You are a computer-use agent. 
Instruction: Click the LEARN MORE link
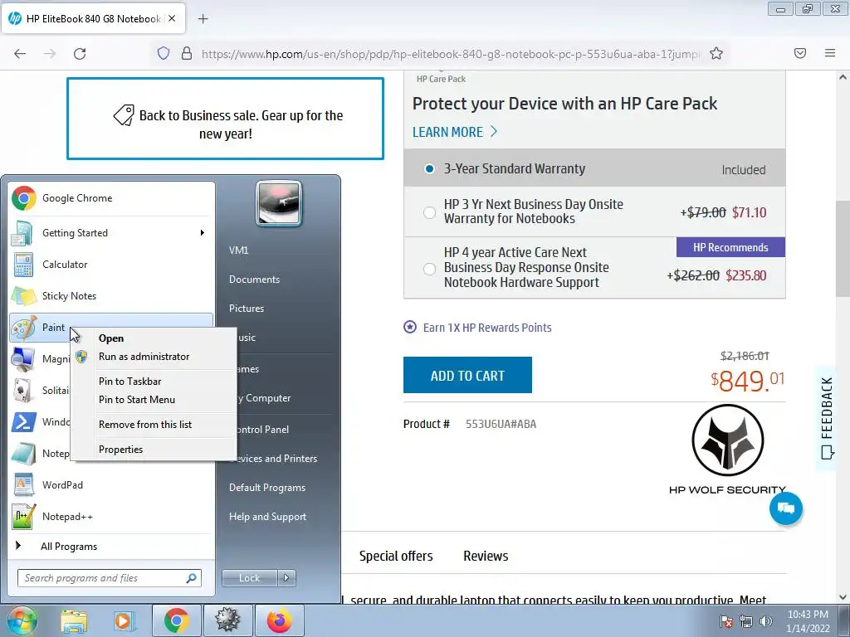(455, 132)
